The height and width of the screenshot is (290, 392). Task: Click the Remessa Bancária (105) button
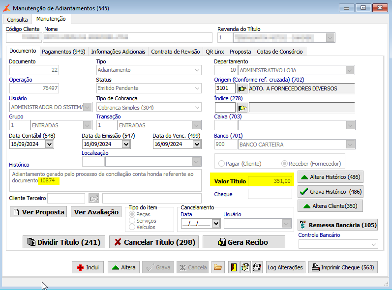pos(337,225)
